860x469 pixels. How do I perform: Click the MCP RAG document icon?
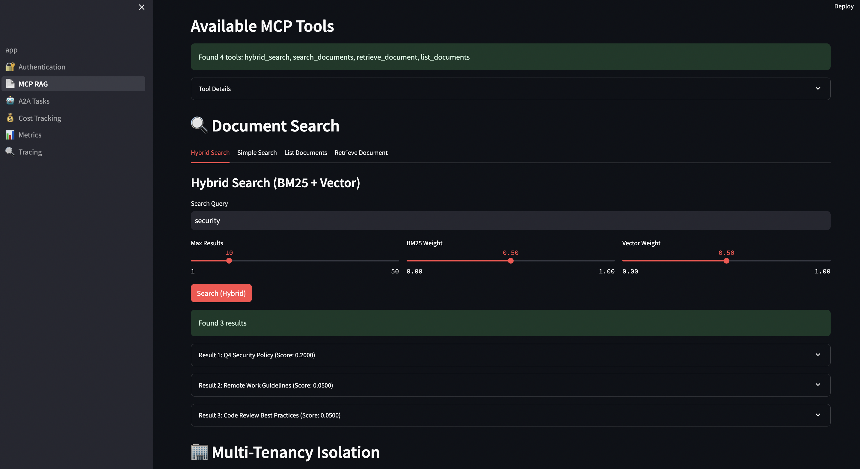point(10,84)
